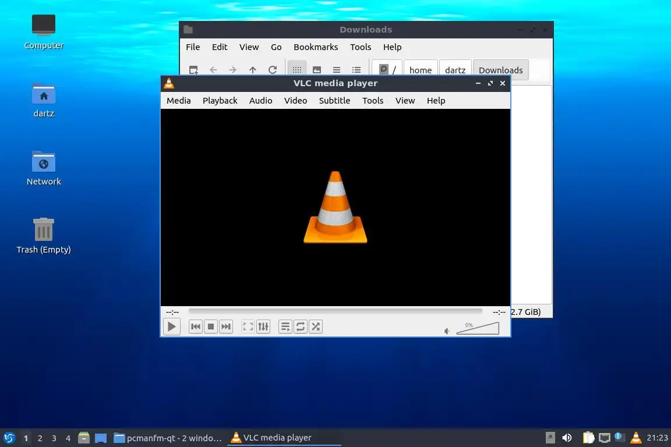671x447 pixels.
Task: Toggle VLC random shuffle button
Action: pyautogui.click(x=316, y=327)
